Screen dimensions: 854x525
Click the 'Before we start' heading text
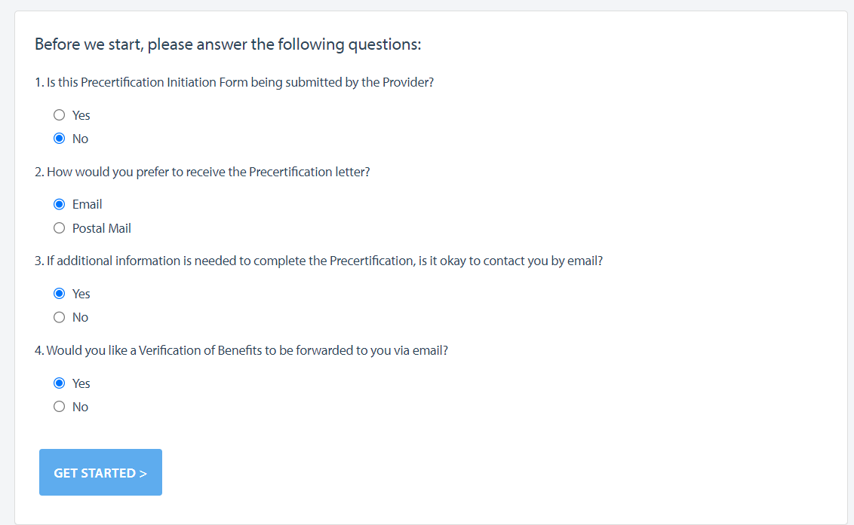[228, 44]
